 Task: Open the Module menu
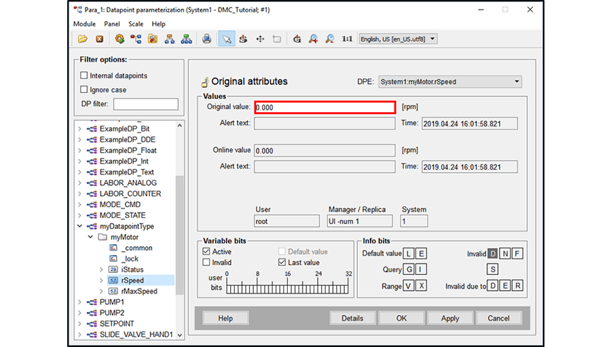pos(85,24)
